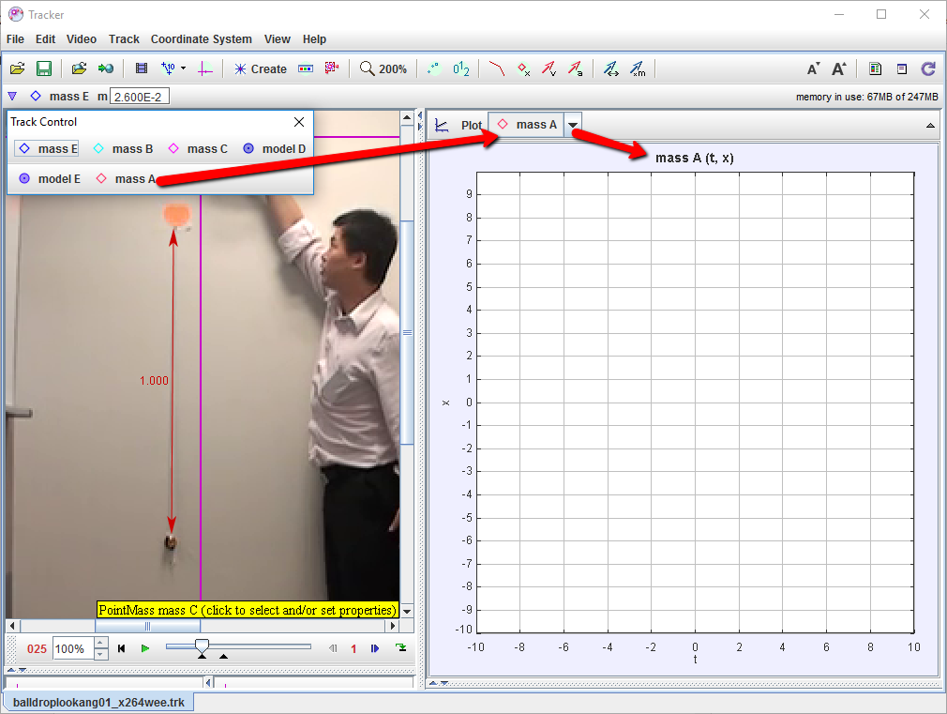Open a file with the folder icon
This screenshot has height=714, width=947.
(18, 68)
